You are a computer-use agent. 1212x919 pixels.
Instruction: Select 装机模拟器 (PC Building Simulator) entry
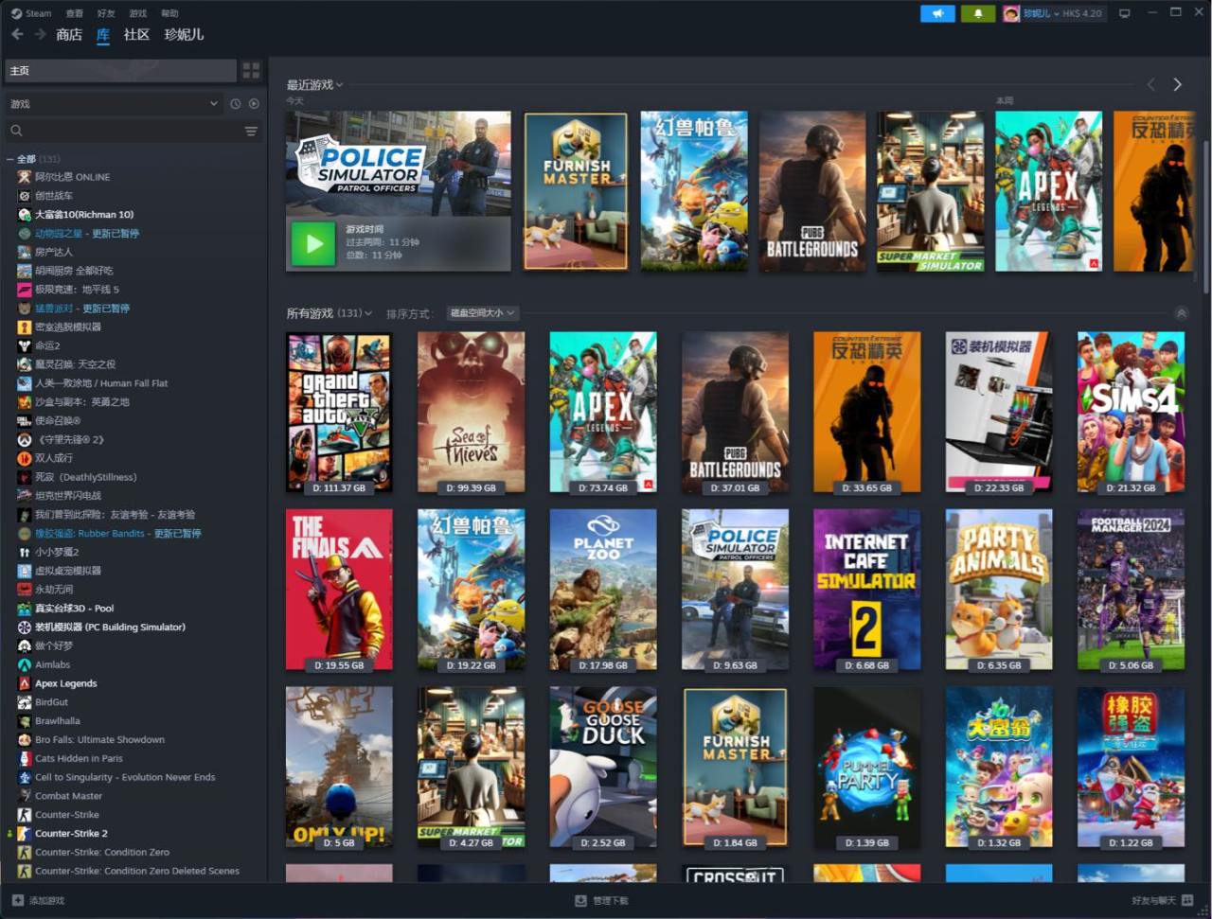pyautogui.click(x=110, y=627)
